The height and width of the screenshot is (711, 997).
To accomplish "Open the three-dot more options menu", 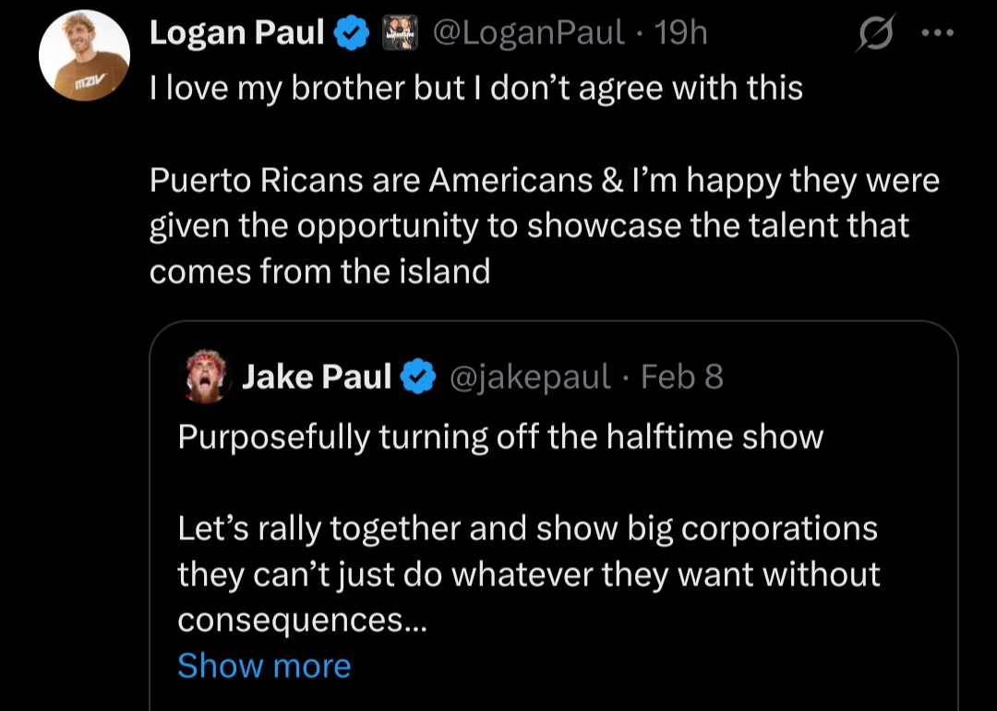I will pos(936,32).
